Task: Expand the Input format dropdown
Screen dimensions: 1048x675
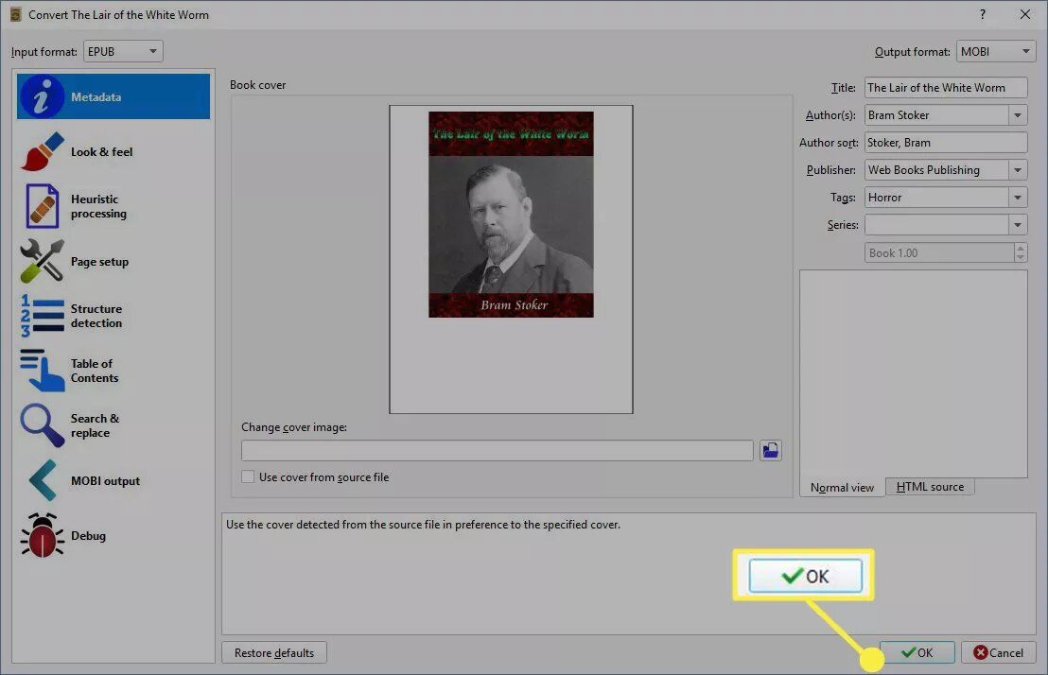Action: coord(123,52)
